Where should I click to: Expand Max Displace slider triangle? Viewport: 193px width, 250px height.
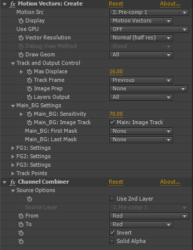pos(21,72)
